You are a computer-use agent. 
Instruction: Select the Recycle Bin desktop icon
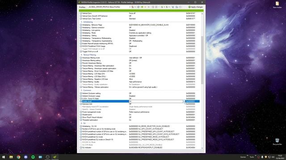pyautogui.click(x=277, y=141)
